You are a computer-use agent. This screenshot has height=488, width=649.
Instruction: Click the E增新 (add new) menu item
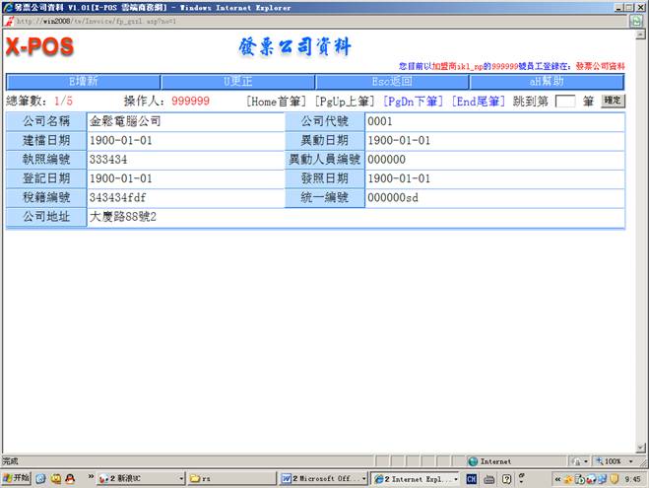pos(83,82)
